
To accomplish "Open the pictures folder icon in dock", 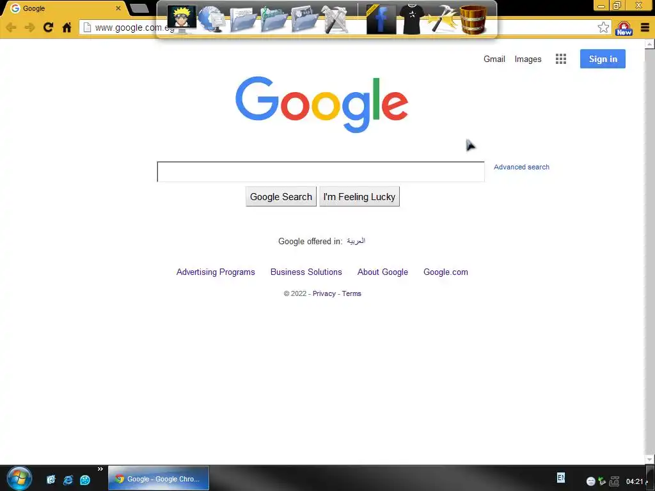I will click(304, 19).
